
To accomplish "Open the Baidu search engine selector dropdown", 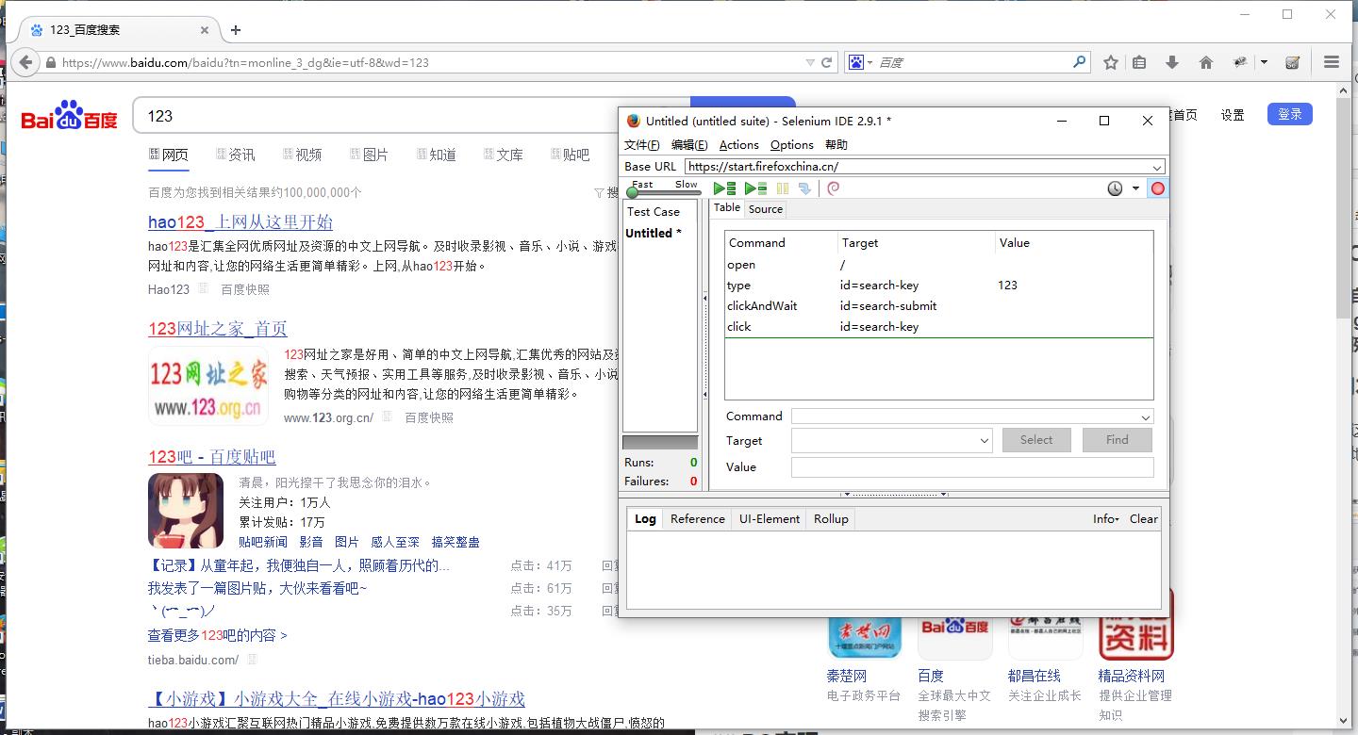I will [860, 62].
